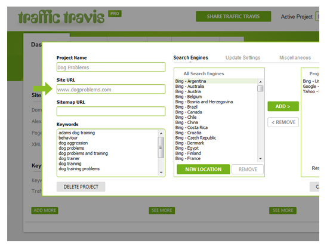Click search engines list scroll down arrow

pos(260,159)
